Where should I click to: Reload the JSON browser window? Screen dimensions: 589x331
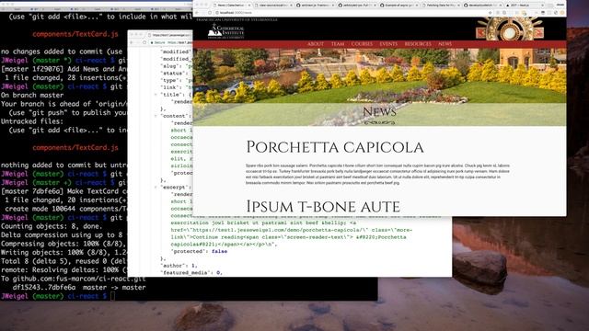point(144,42)
